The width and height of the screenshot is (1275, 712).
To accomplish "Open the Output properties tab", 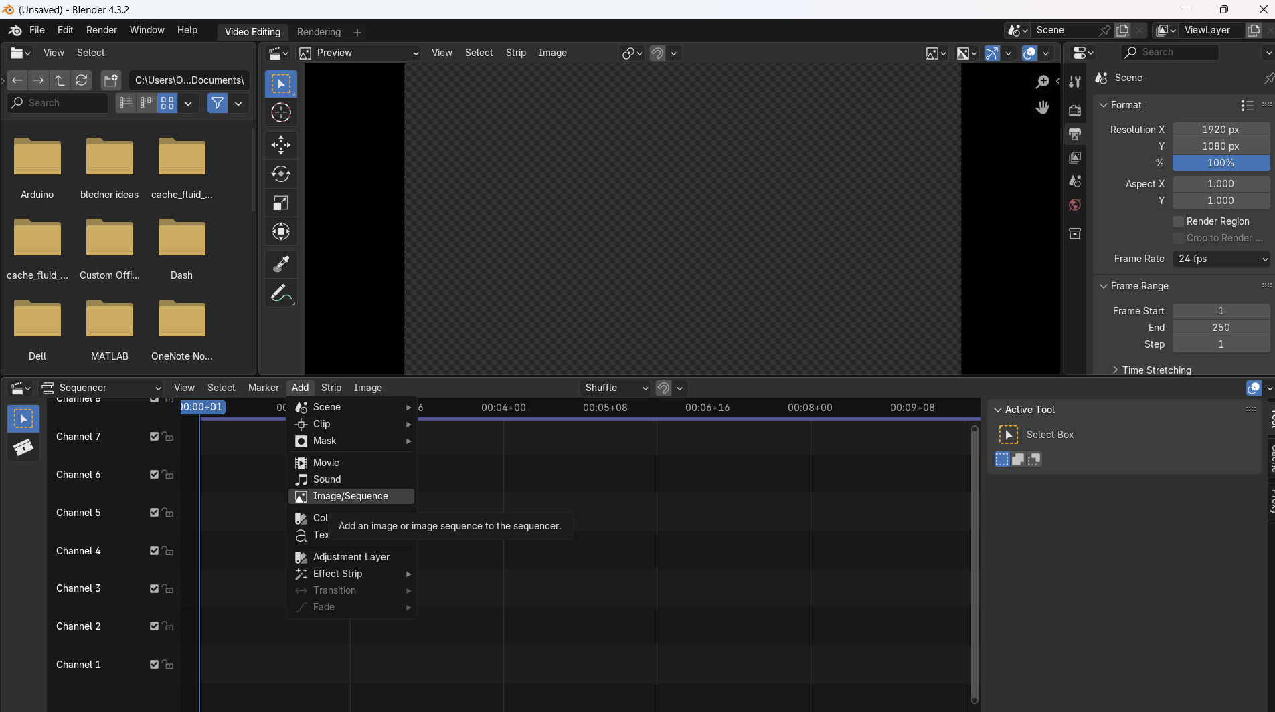I will click(x=1075, y=134).
